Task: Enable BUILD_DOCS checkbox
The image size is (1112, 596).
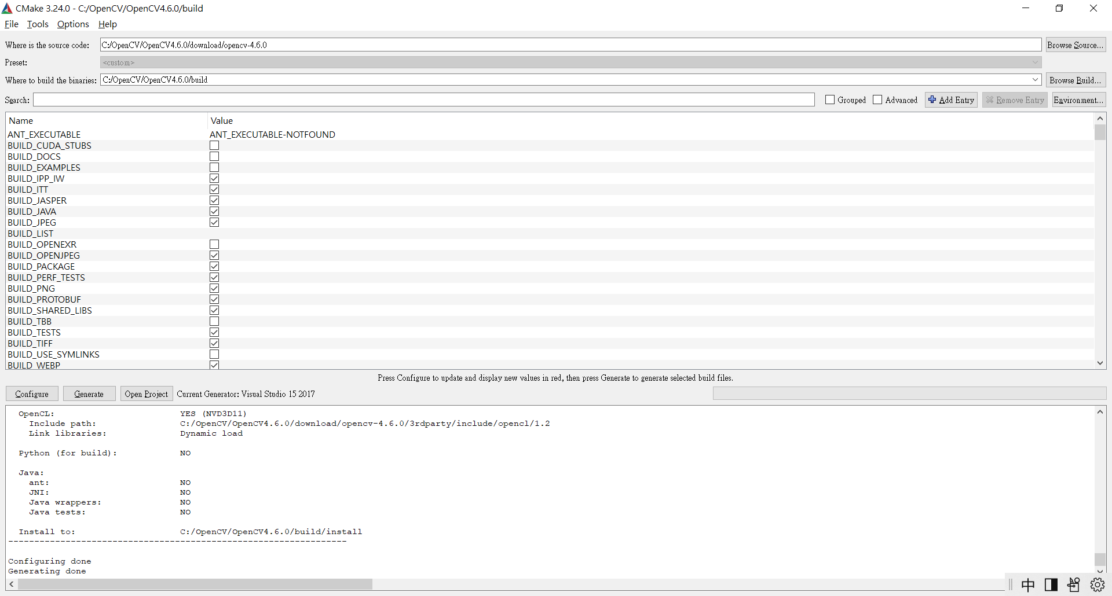Action: click(x=214, y=156)
